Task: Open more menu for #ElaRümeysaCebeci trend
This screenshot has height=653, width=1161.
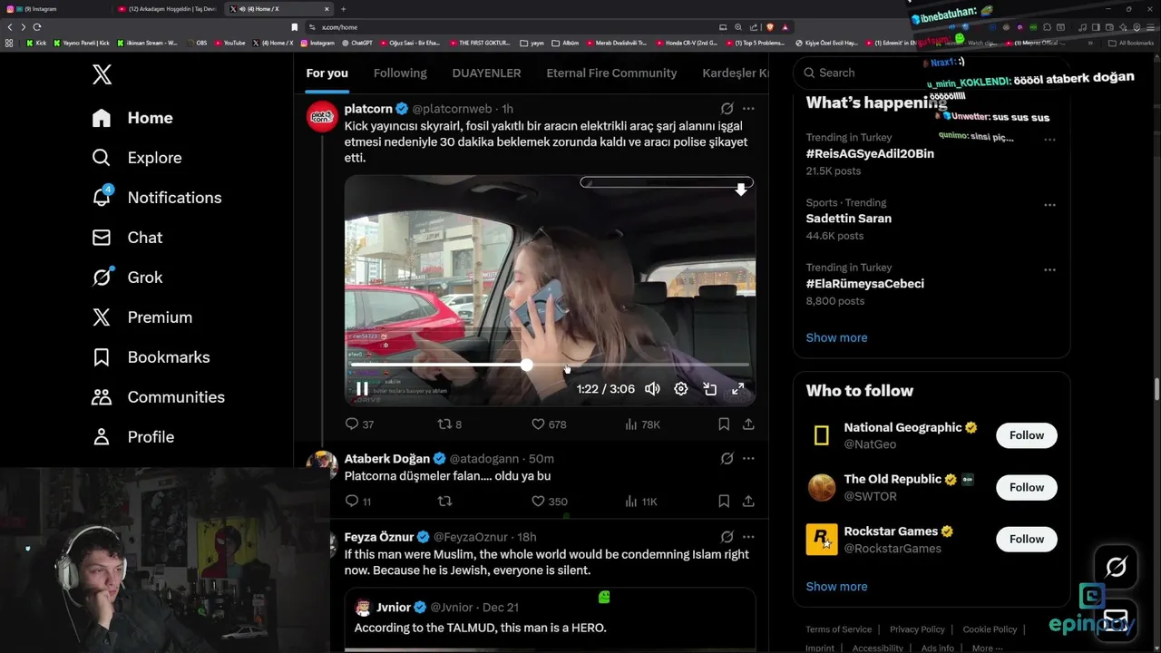Action: 1049,269
